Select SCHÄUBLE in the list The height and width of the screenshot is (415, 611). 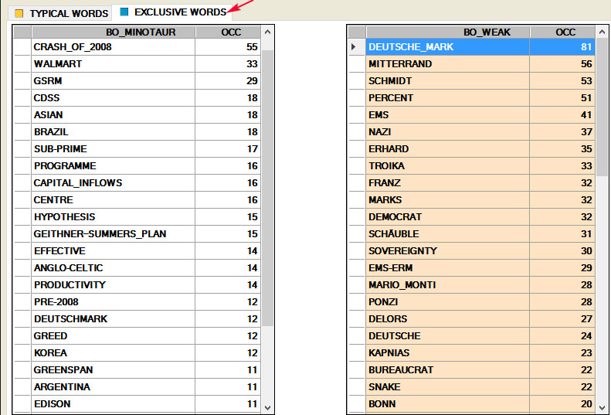pos(472,233)
